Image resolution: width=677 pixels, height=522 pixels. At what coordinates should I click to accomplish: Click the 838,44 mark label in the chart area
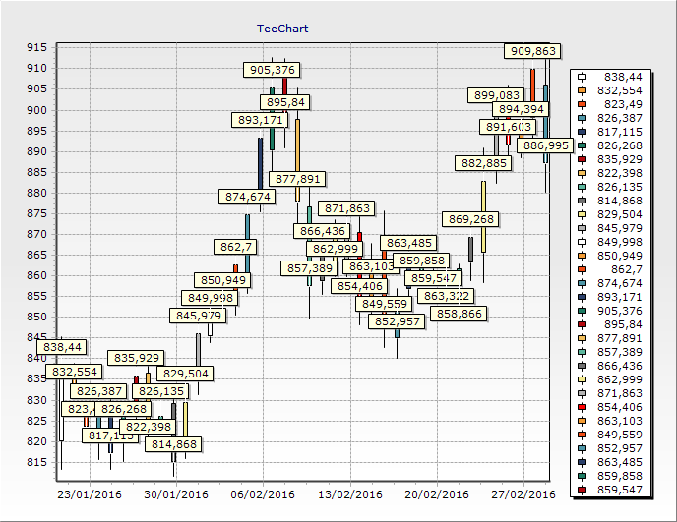(x=62, y=347)
